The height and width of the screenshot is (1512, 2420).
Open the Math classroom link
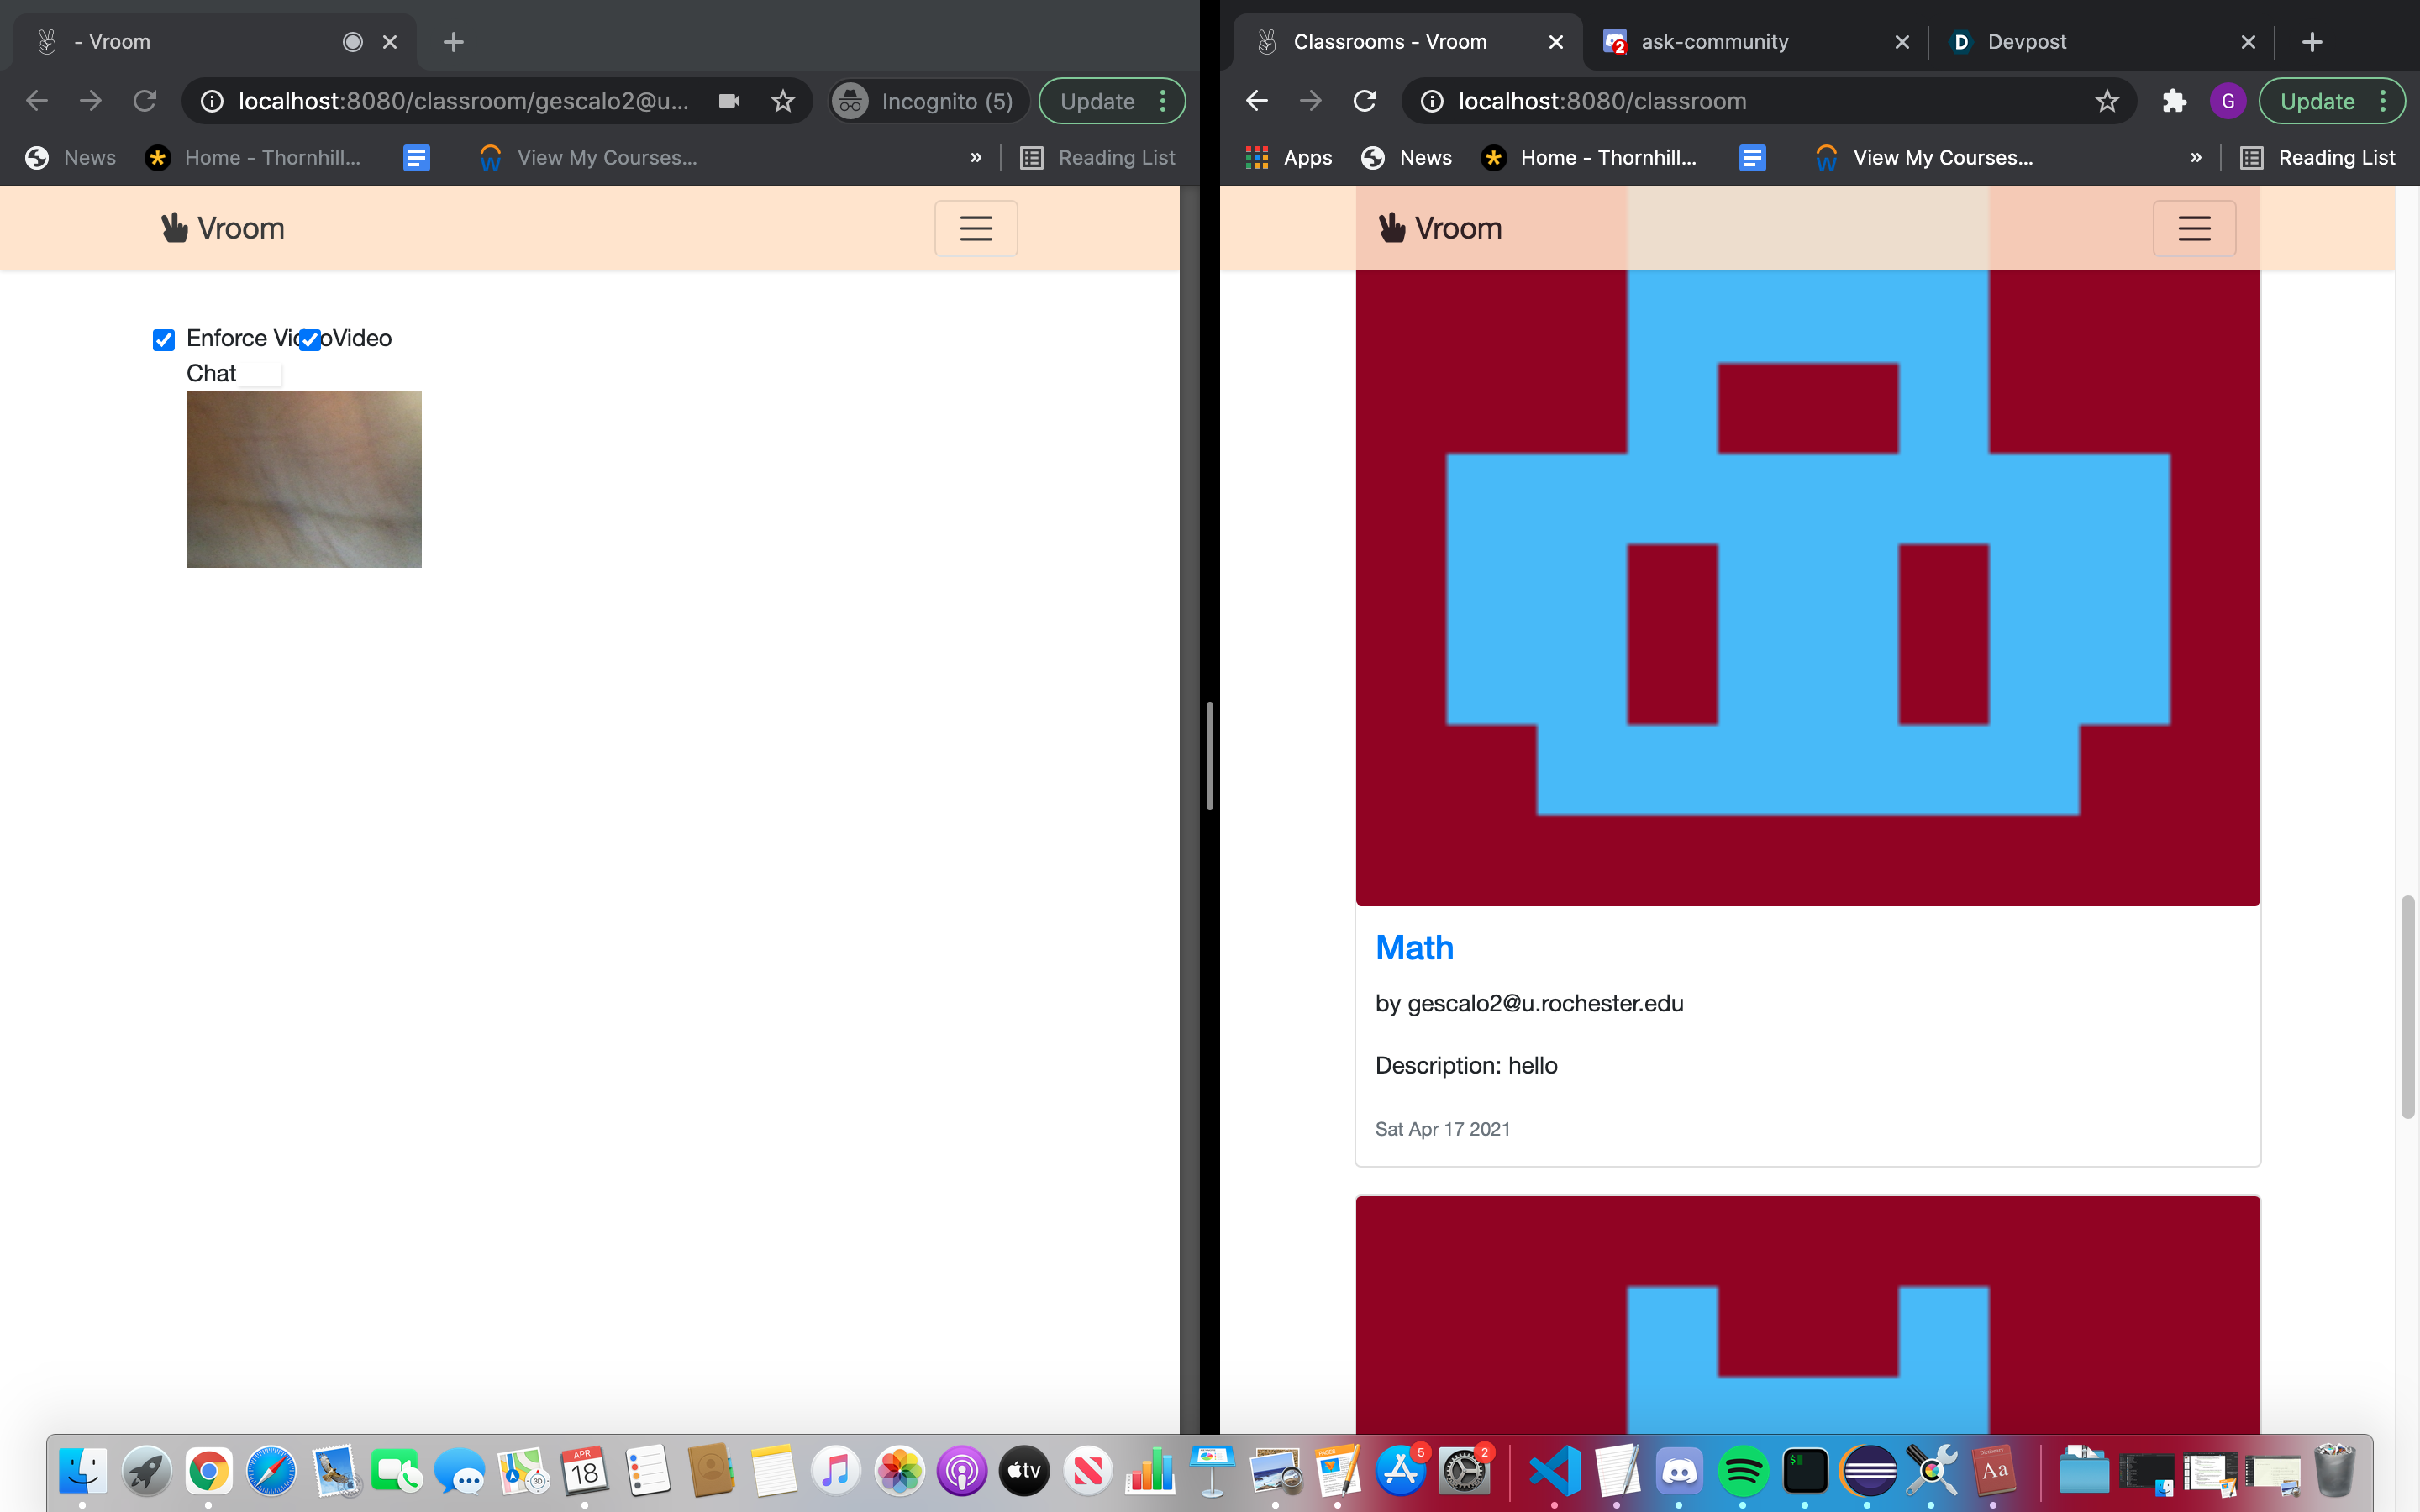pos(1413,947)
